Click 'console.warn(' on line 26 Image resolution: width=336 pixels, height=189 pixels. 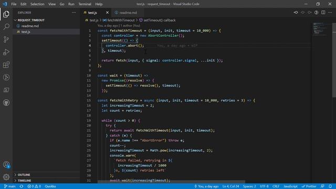tap(123, 155)
